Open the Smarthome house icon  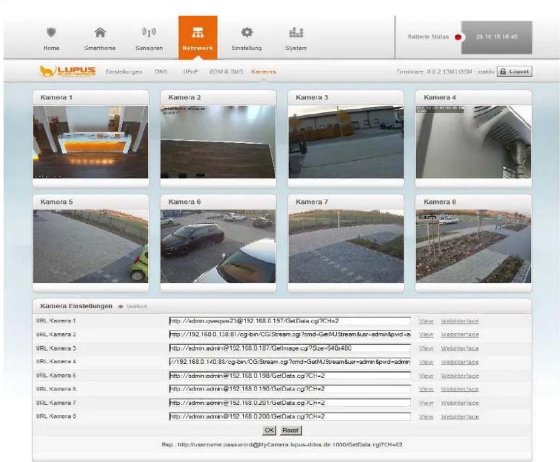(100, 33)
